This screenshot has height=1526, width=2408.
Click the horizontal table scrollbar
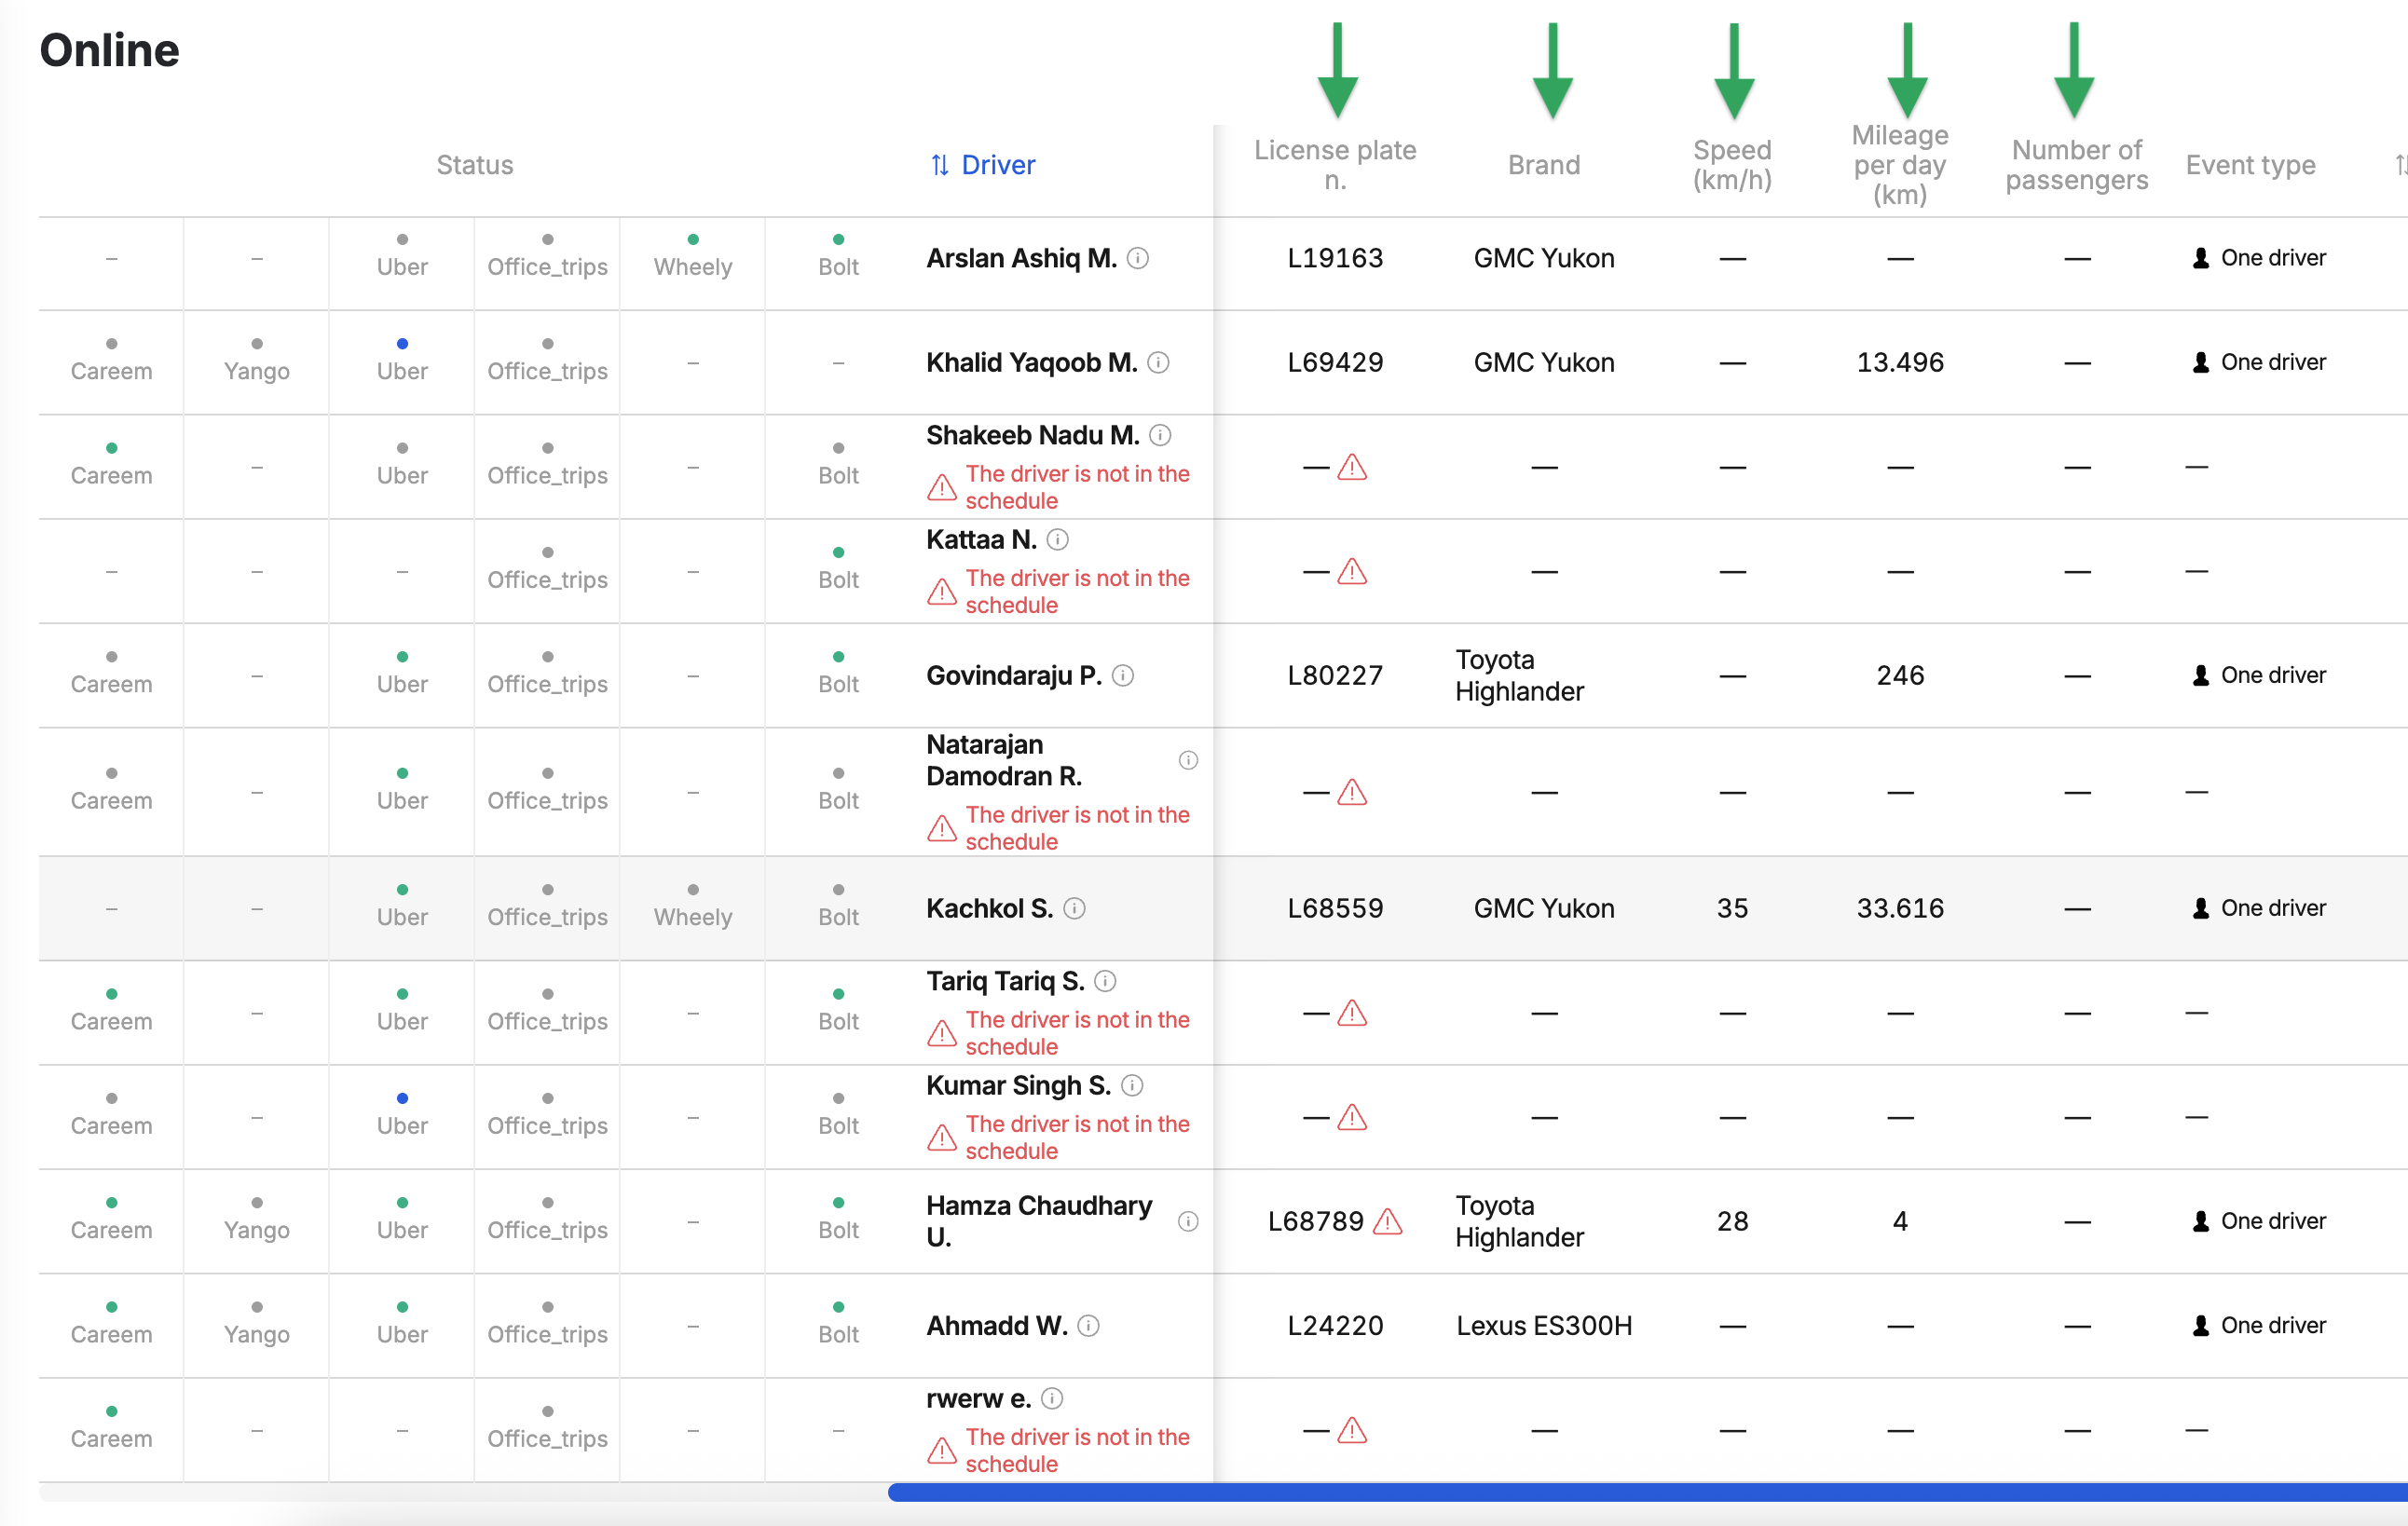[1646, 1492]
